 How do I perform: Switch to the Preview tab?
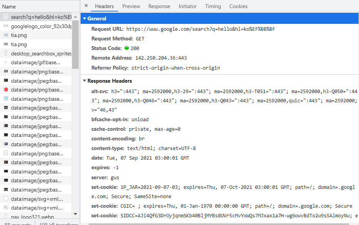[131, 6]
